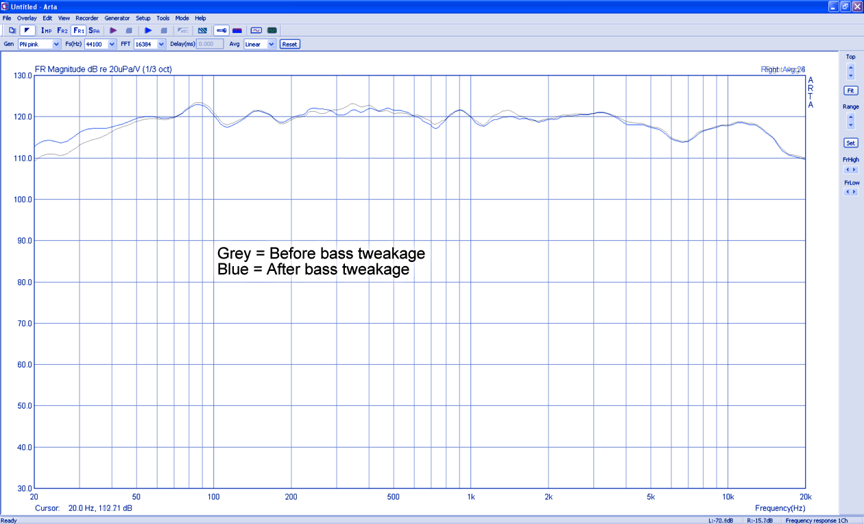Click FrLow right arrow
864x524 pixels.
click(854, 192)
